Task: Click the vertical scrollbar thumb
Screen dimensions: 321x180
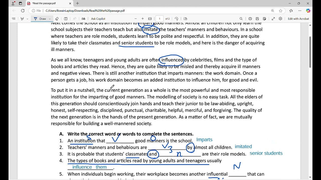Action: click(310, 52)
